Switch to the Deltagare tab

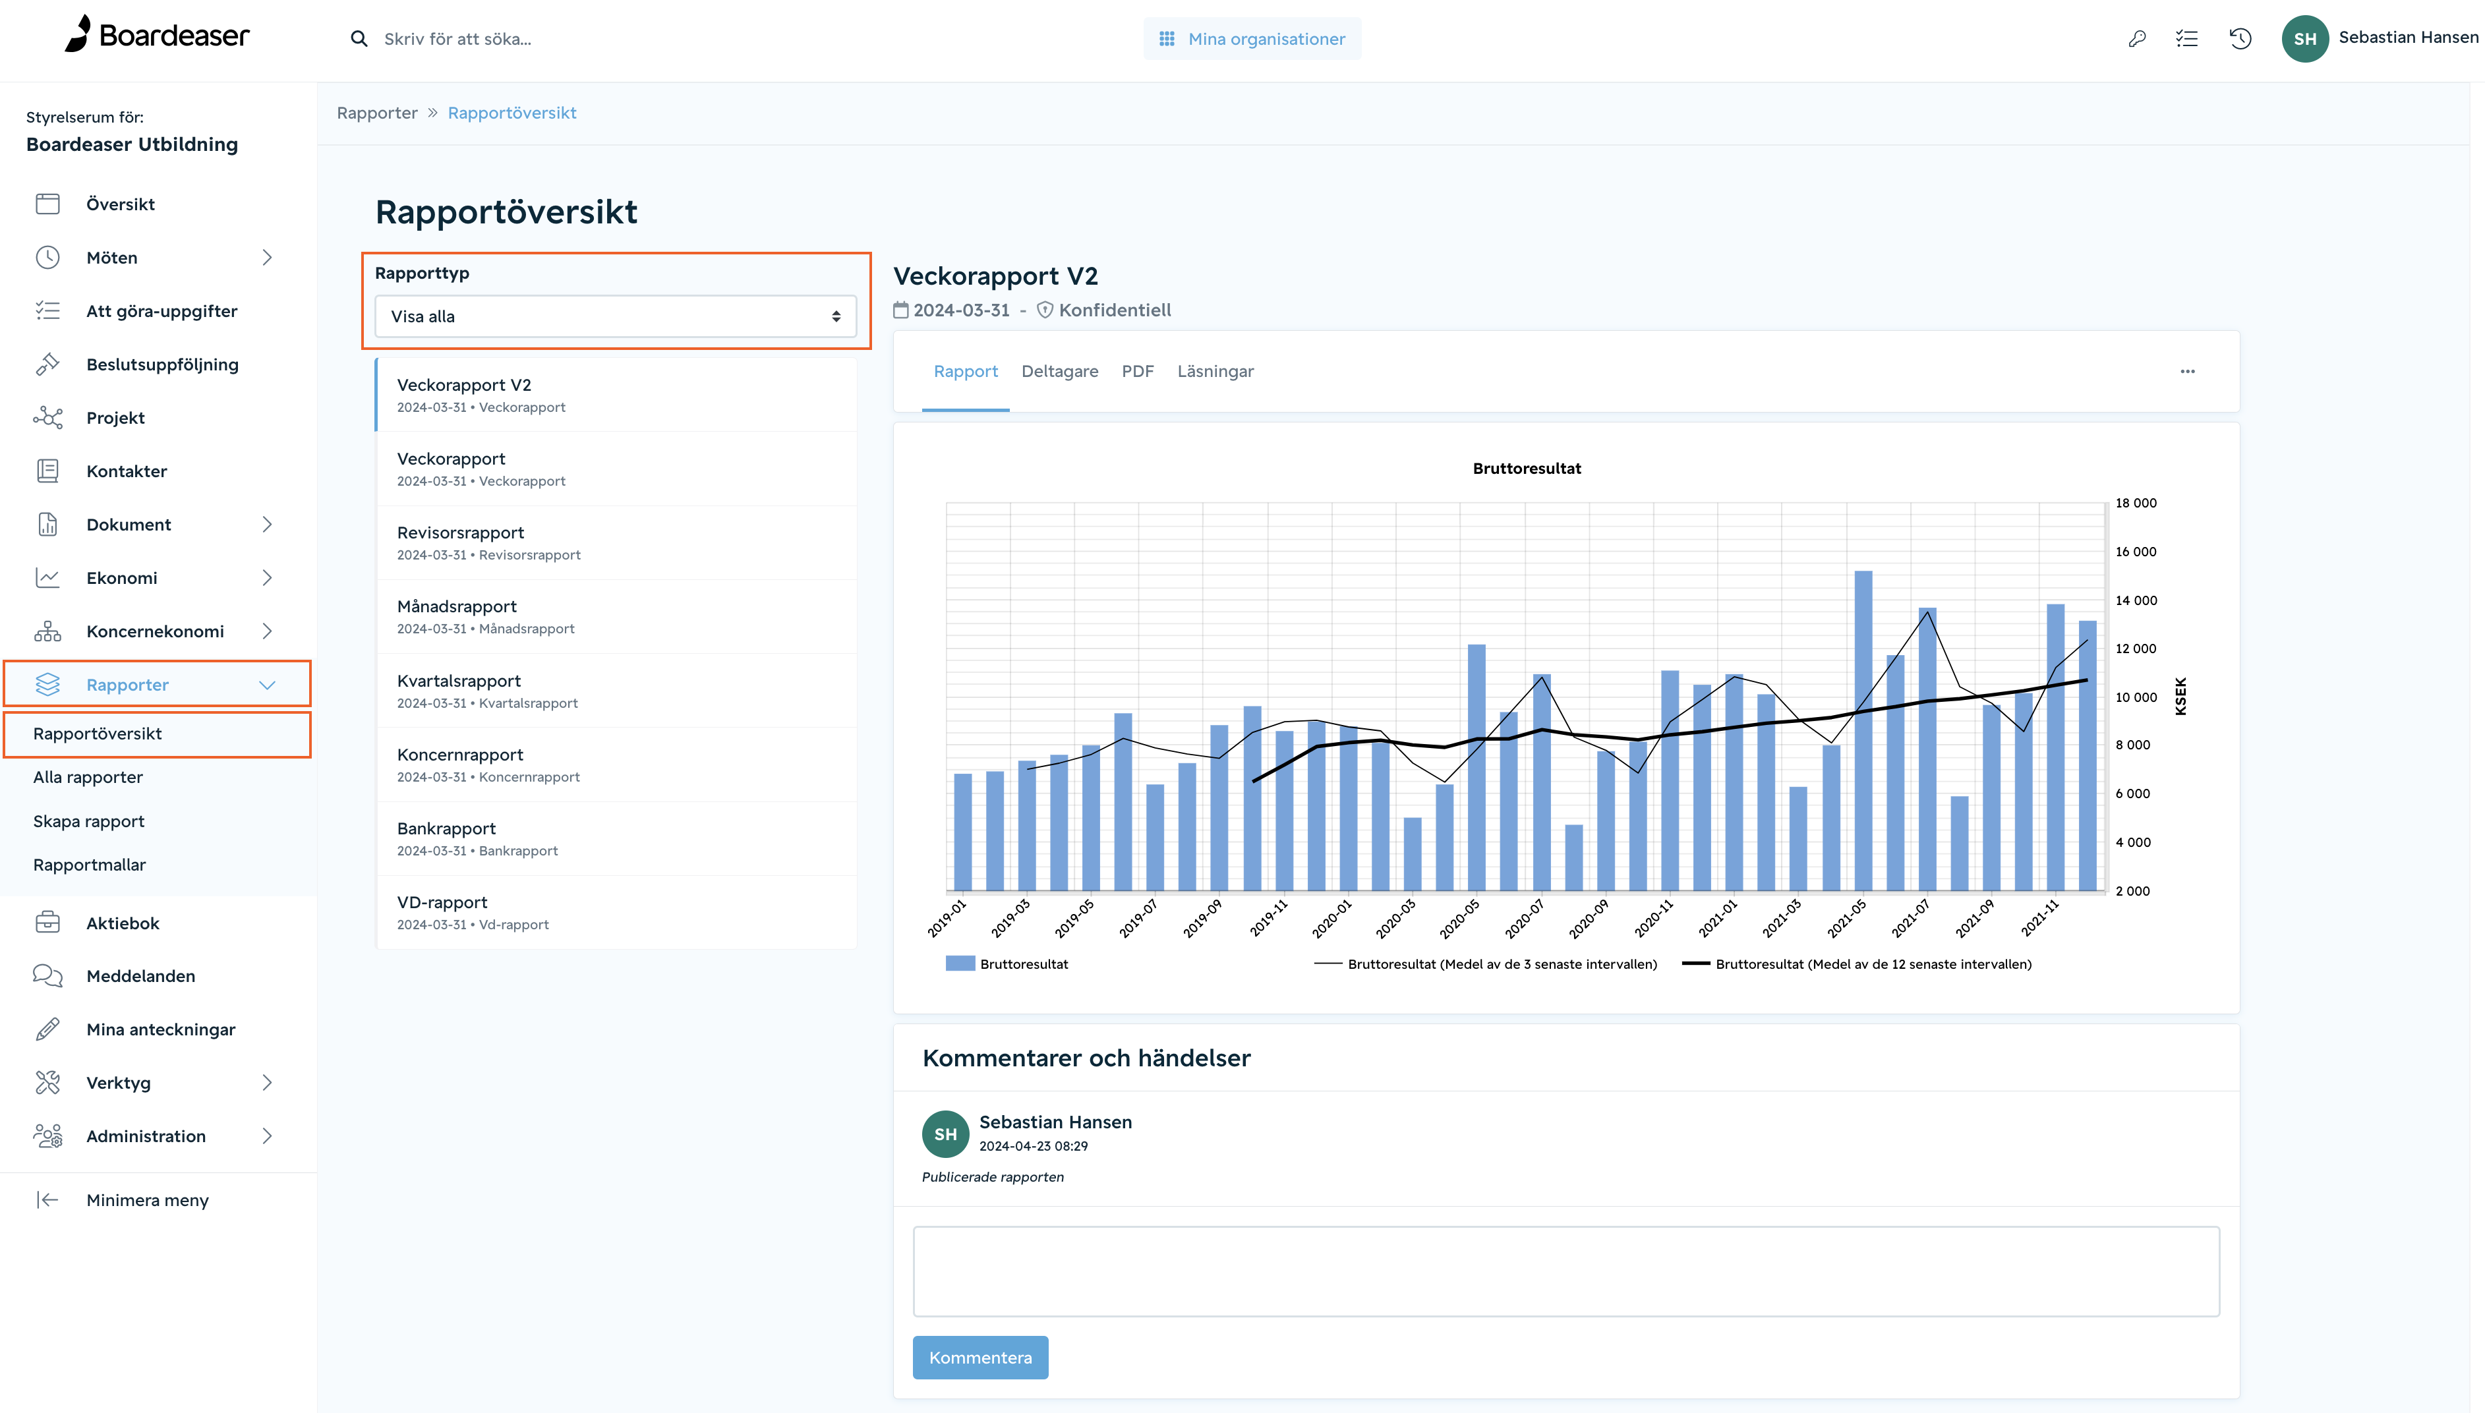coord(1060,372)
